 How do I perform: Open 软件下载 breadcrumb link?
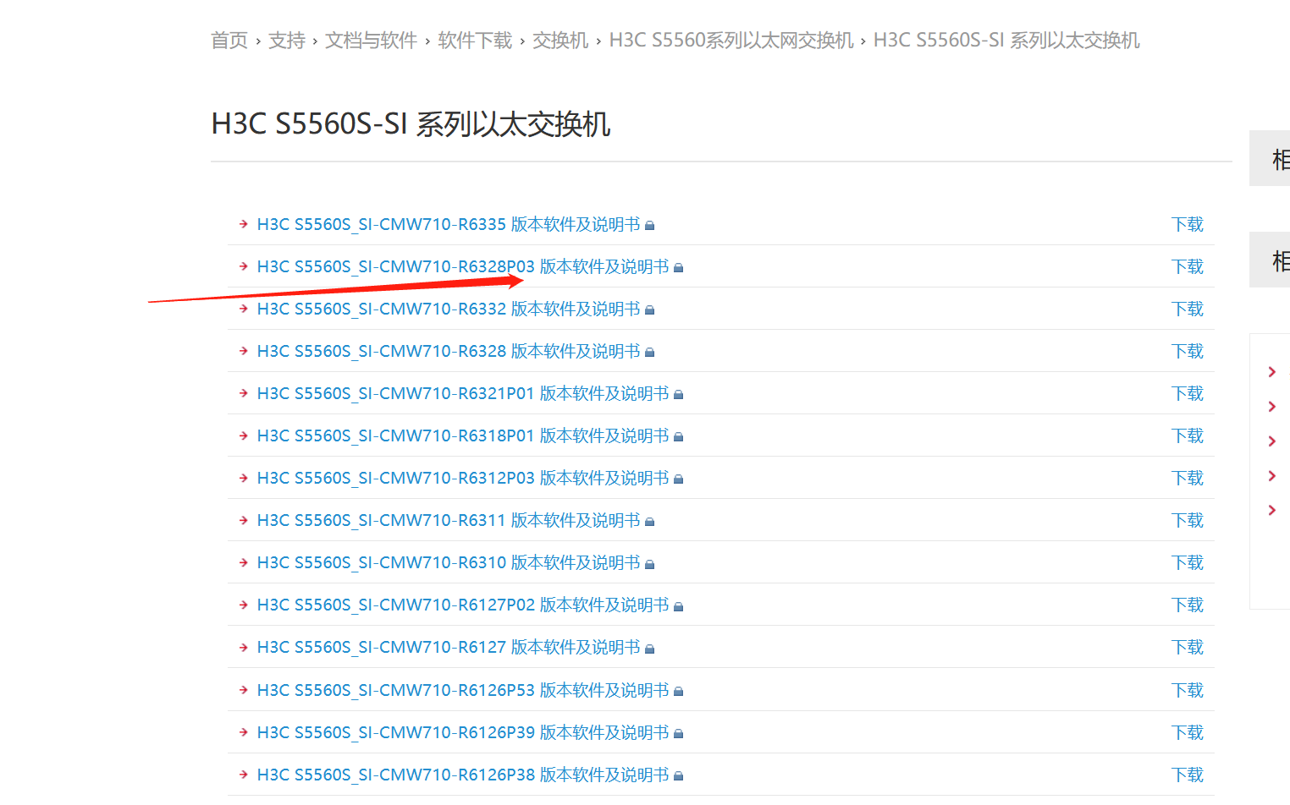pyautogui.click(x=476, y=41)
